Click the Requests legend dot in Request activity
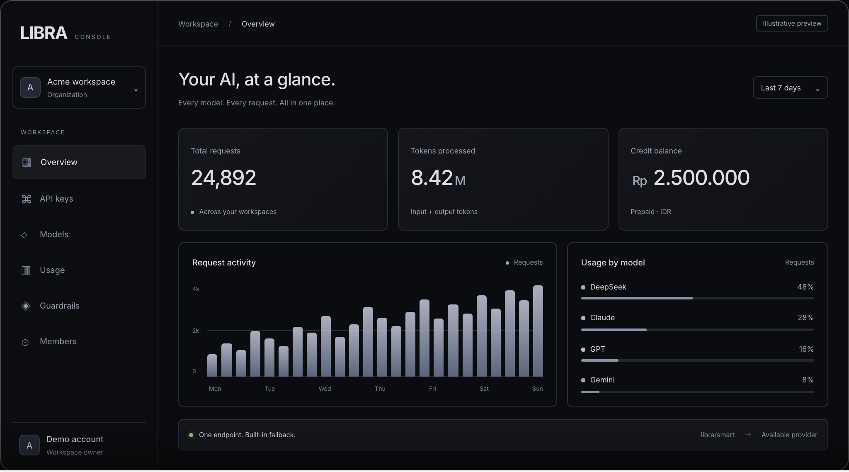Viewport: 849px width, 472px height. point(507,263)
